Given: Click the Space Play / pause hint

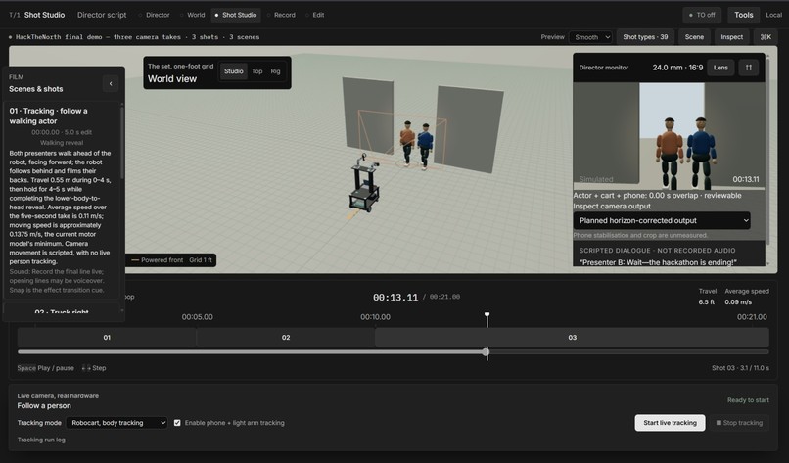Looking at the screenshot, I should click(45, 368).
